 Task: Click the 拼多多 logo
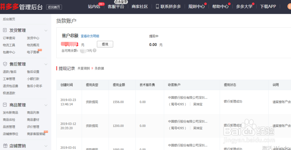(9, 7)
